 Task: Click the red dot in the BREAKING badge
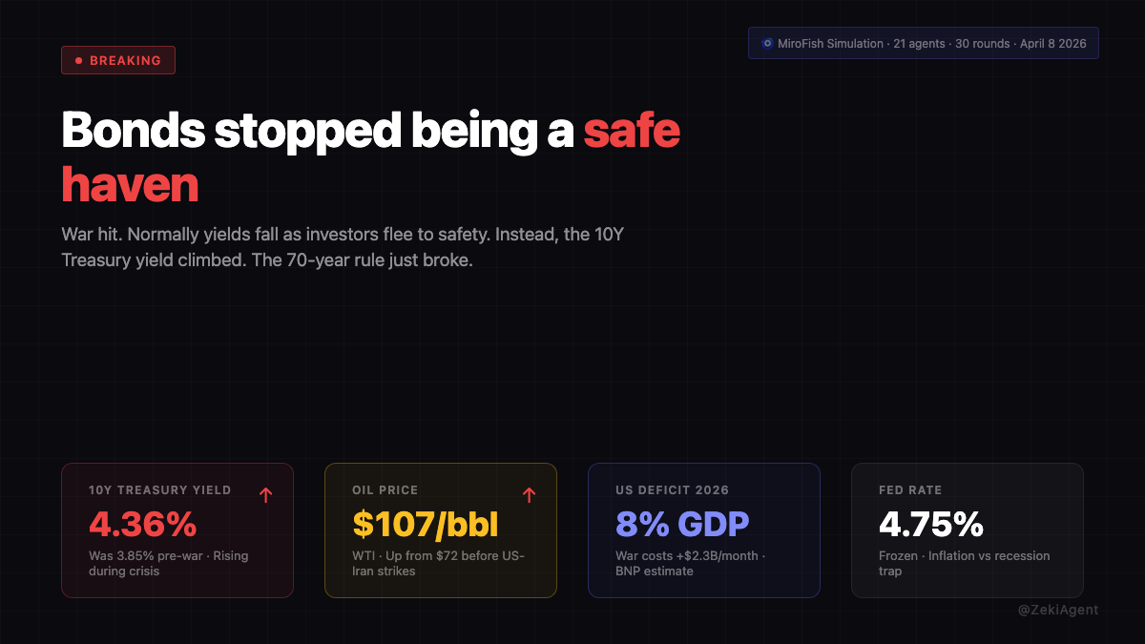tap(78, 61)
